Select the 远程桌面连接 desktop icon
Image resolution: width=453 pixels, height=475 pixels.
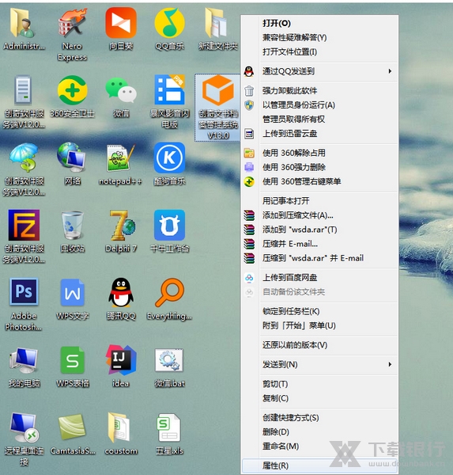point(24,439)
